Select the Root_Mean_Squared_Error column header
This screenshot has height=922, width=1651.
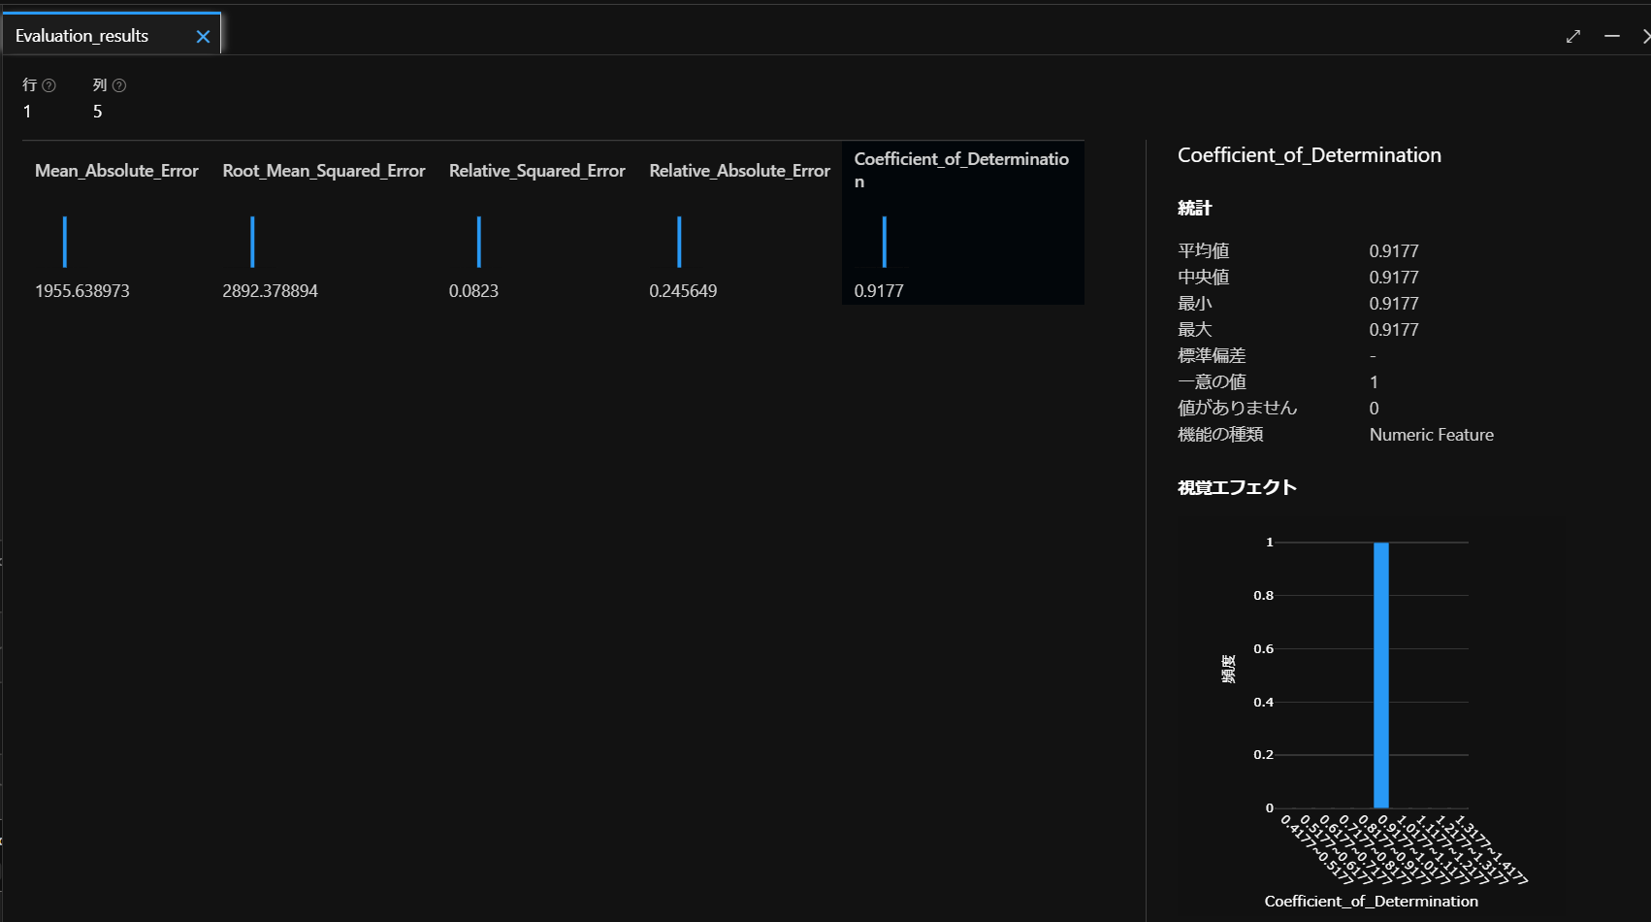pos(323,171)
